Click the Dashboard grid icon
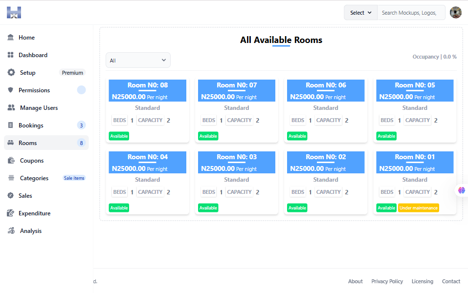The image size is (468, 293). coord(11,55)
